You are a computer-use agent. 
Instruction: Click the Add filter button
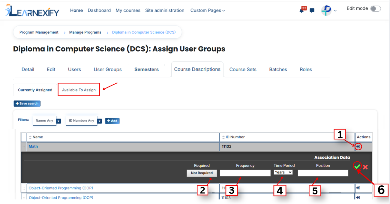[x=112, y=121]
